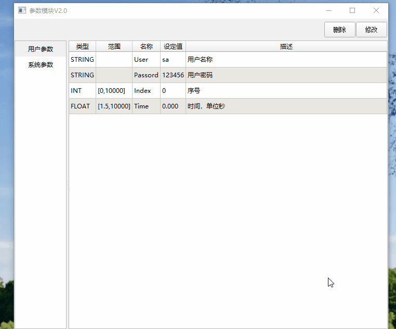Click the 123456 value cell
396x329 pixels.
(173, 75)
